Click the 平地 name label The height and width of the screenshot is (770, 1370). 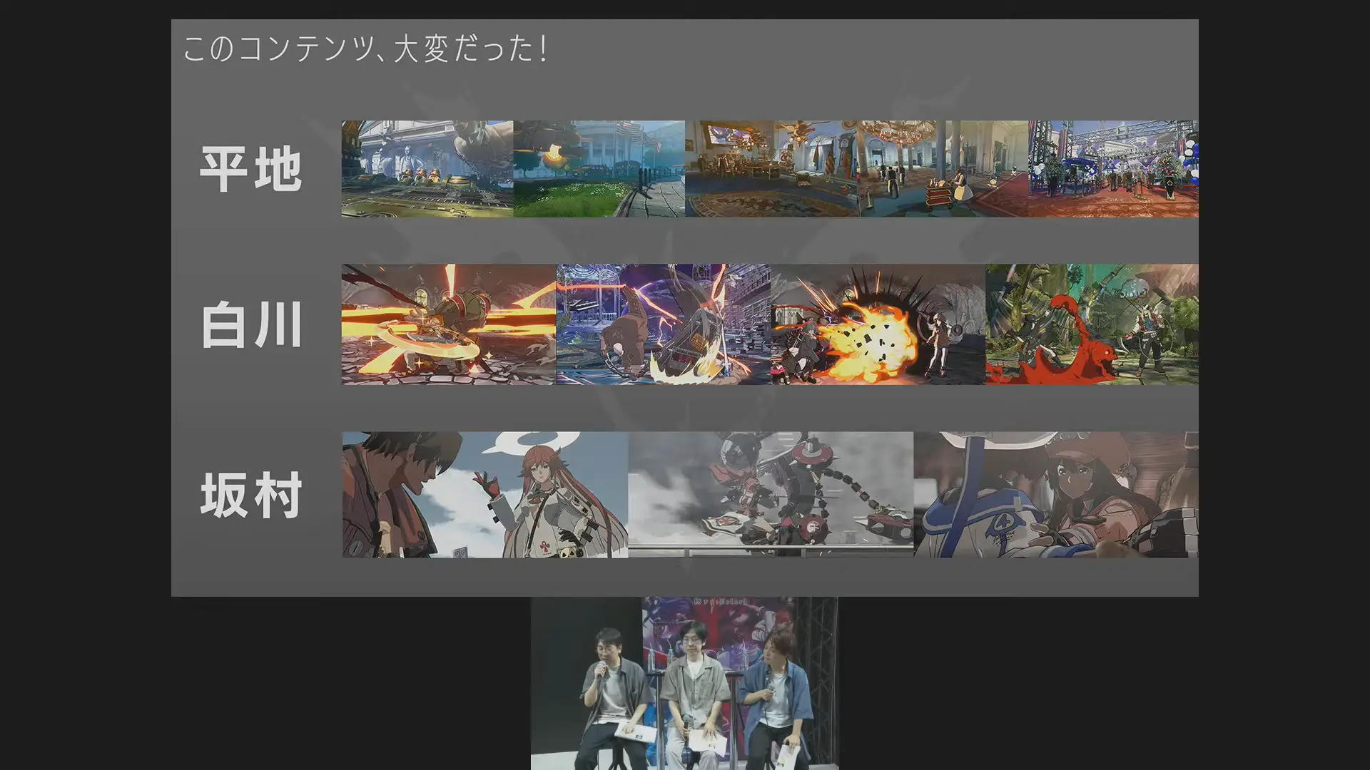tap(250, 169)
